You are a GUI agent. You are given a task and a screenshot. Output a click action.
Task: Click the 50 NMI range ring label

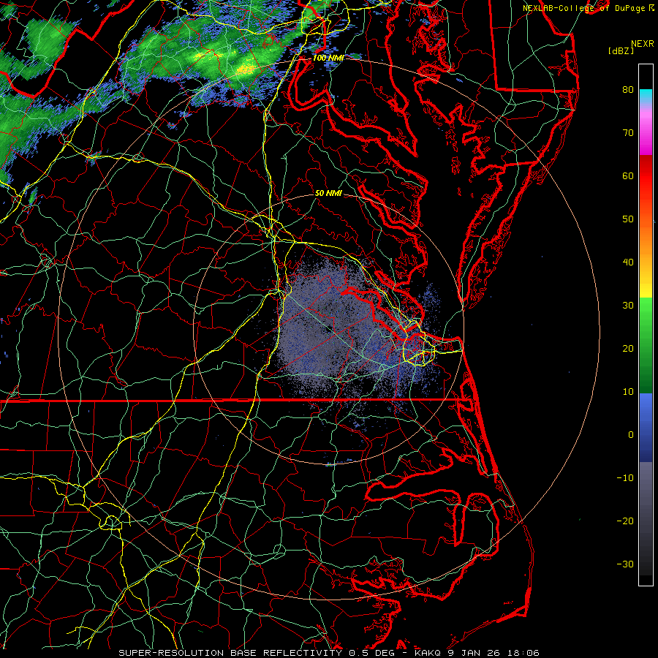pyautogui.click(x=328, y=194)
